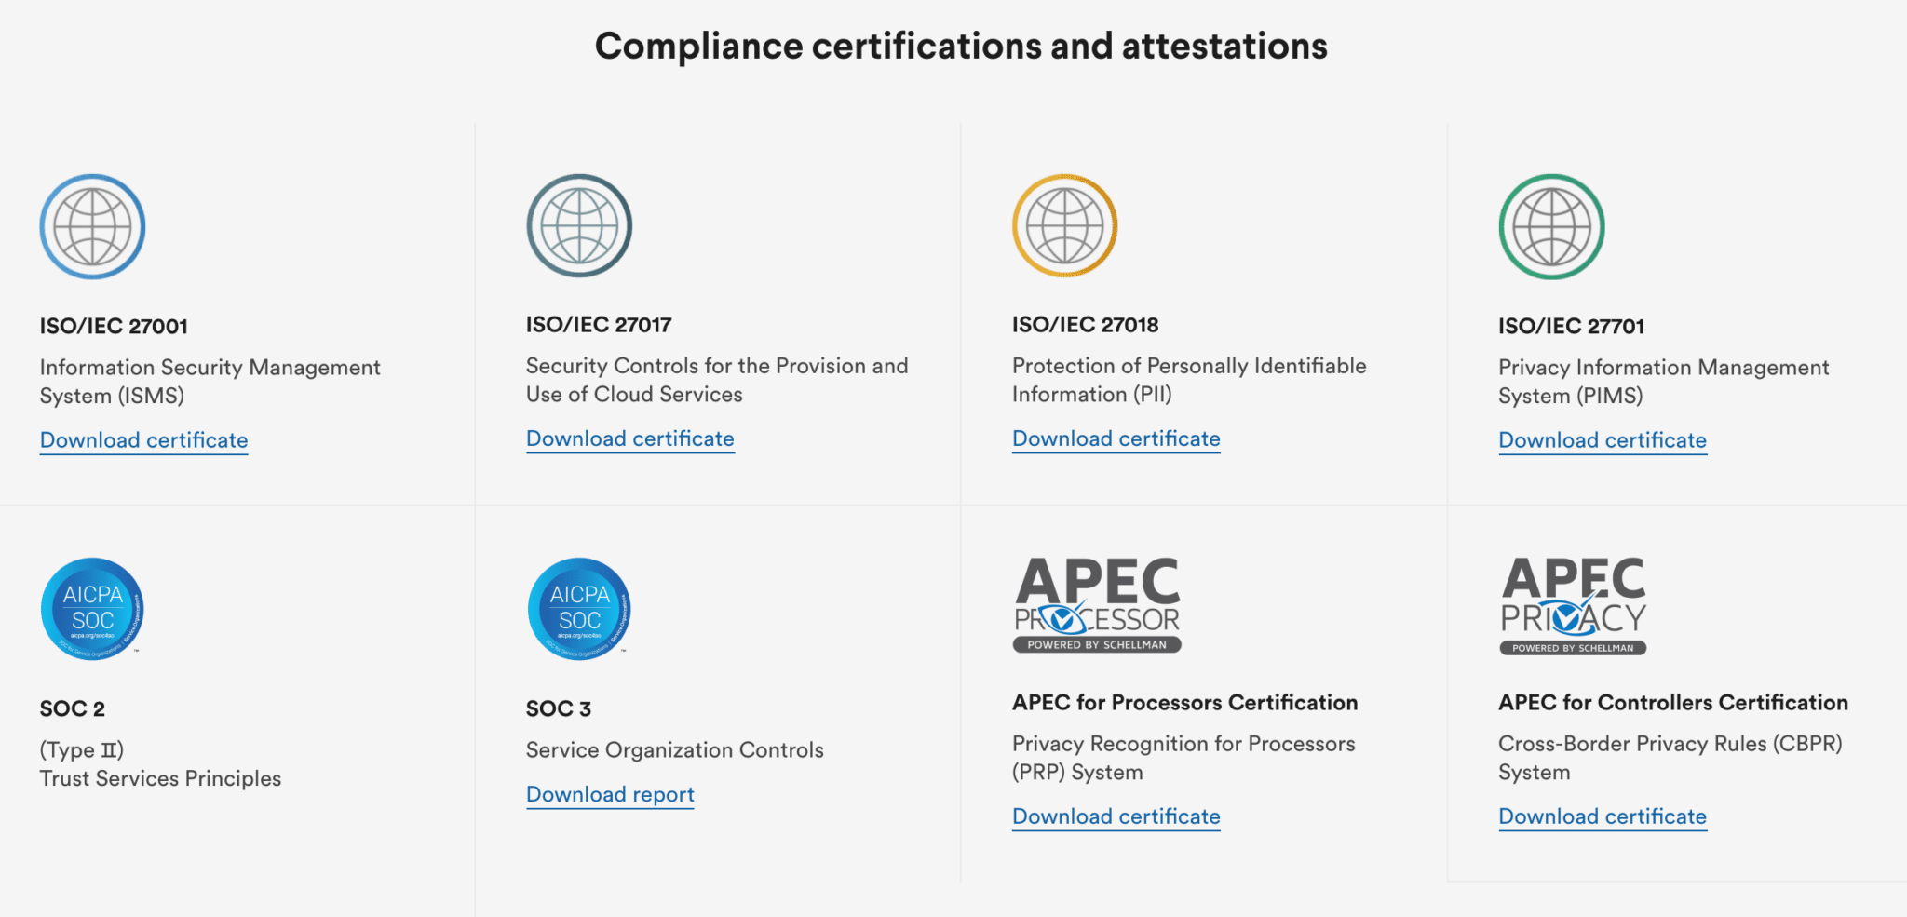
Task: Click the green ISO/IEC 27701 globe icon
Action: [x=1551, y=226]
